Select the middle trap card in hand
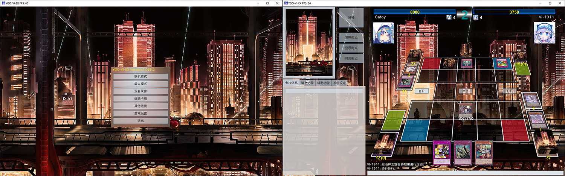This screenshot has width=565, height=176. (x=463, y=153)
